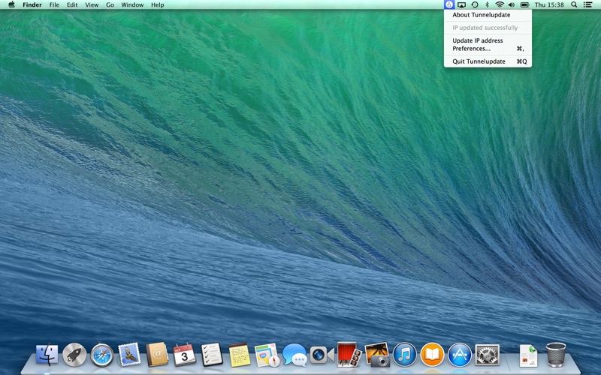Open the Help menu

157,4
